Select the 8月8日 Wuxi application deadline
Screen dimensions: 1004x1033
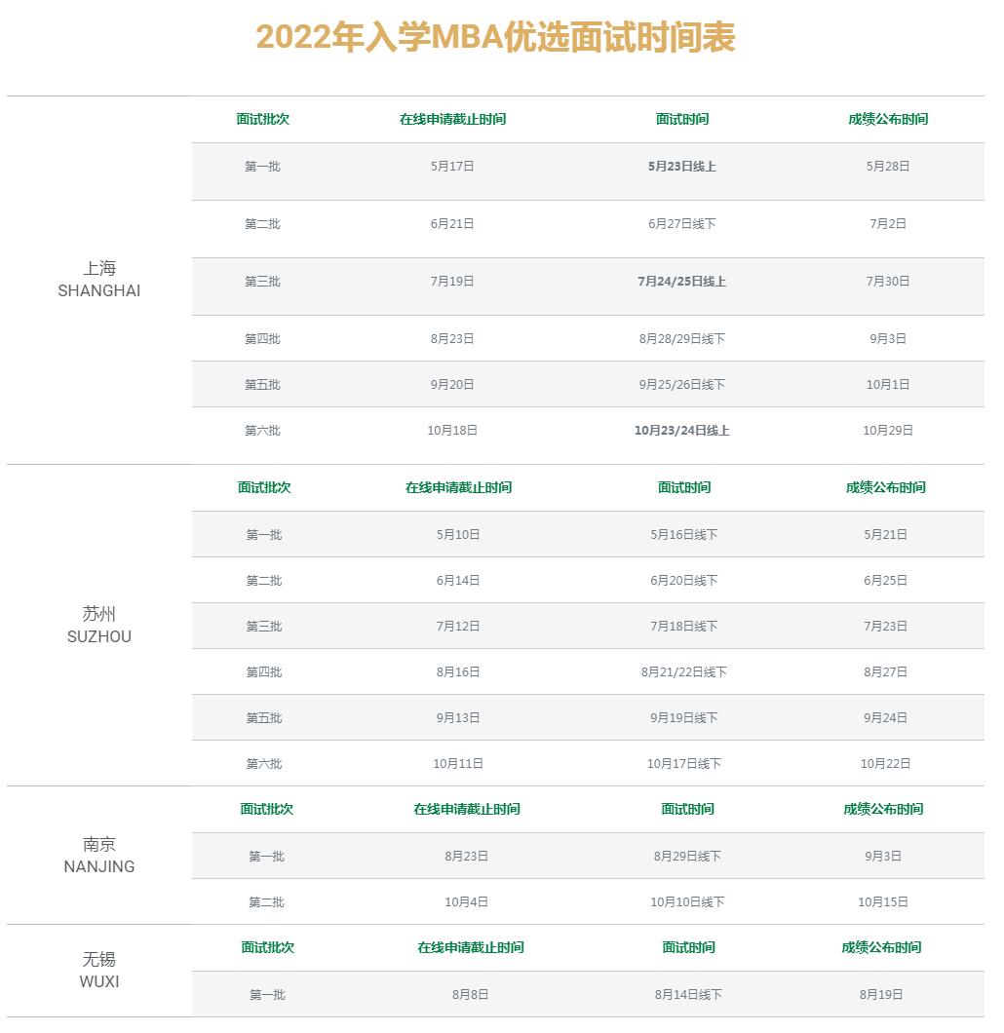470,995
